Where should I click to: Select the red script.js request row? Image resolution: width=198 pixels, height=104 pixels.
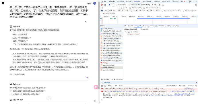pyautogui.click(x=111, y=63)
